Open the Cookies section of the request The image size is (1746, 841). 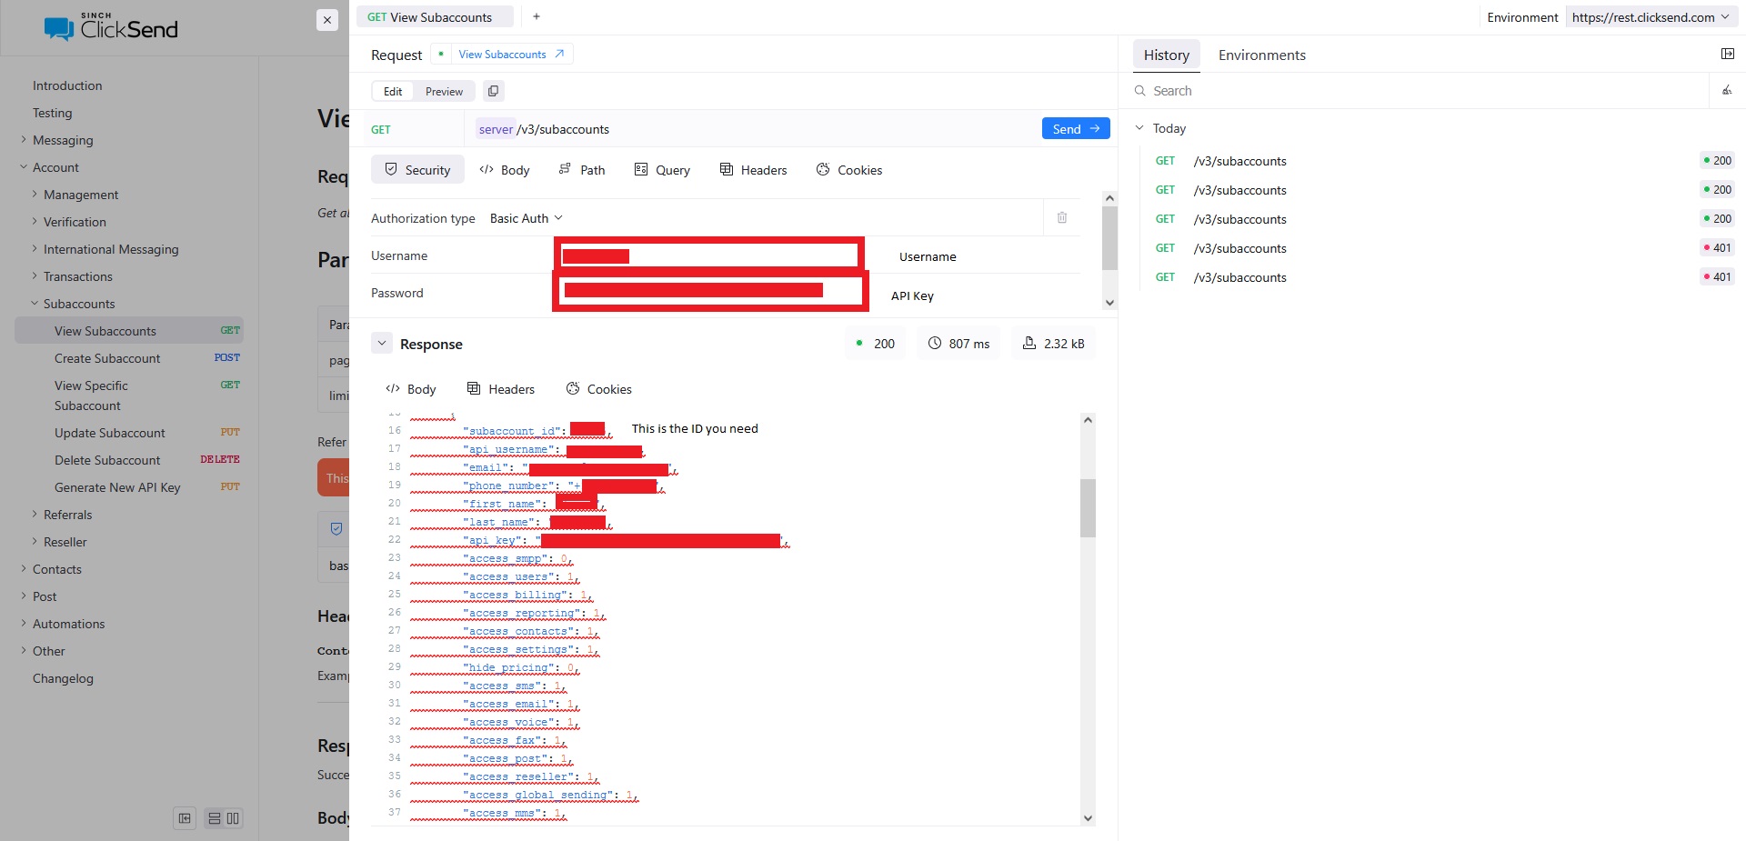[x=823, y=169]
